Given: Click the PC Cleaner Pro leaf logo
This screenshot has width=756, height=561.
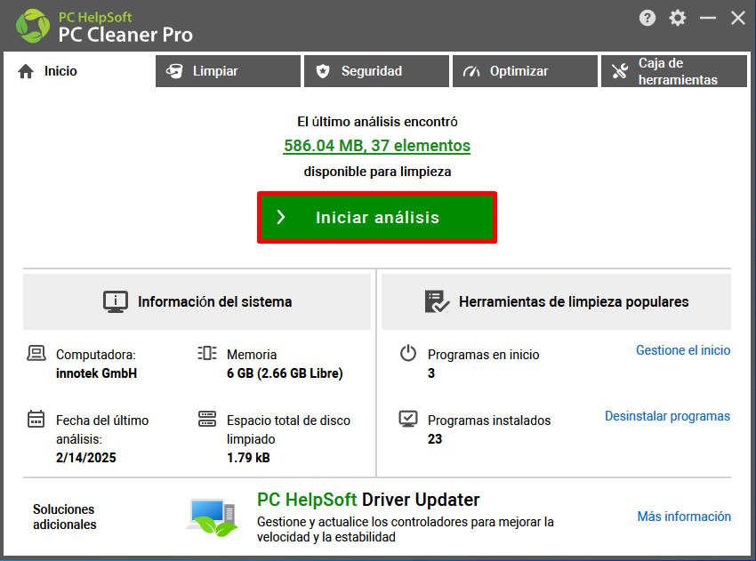Looking at the screenshot, I should tap(33, 26).
